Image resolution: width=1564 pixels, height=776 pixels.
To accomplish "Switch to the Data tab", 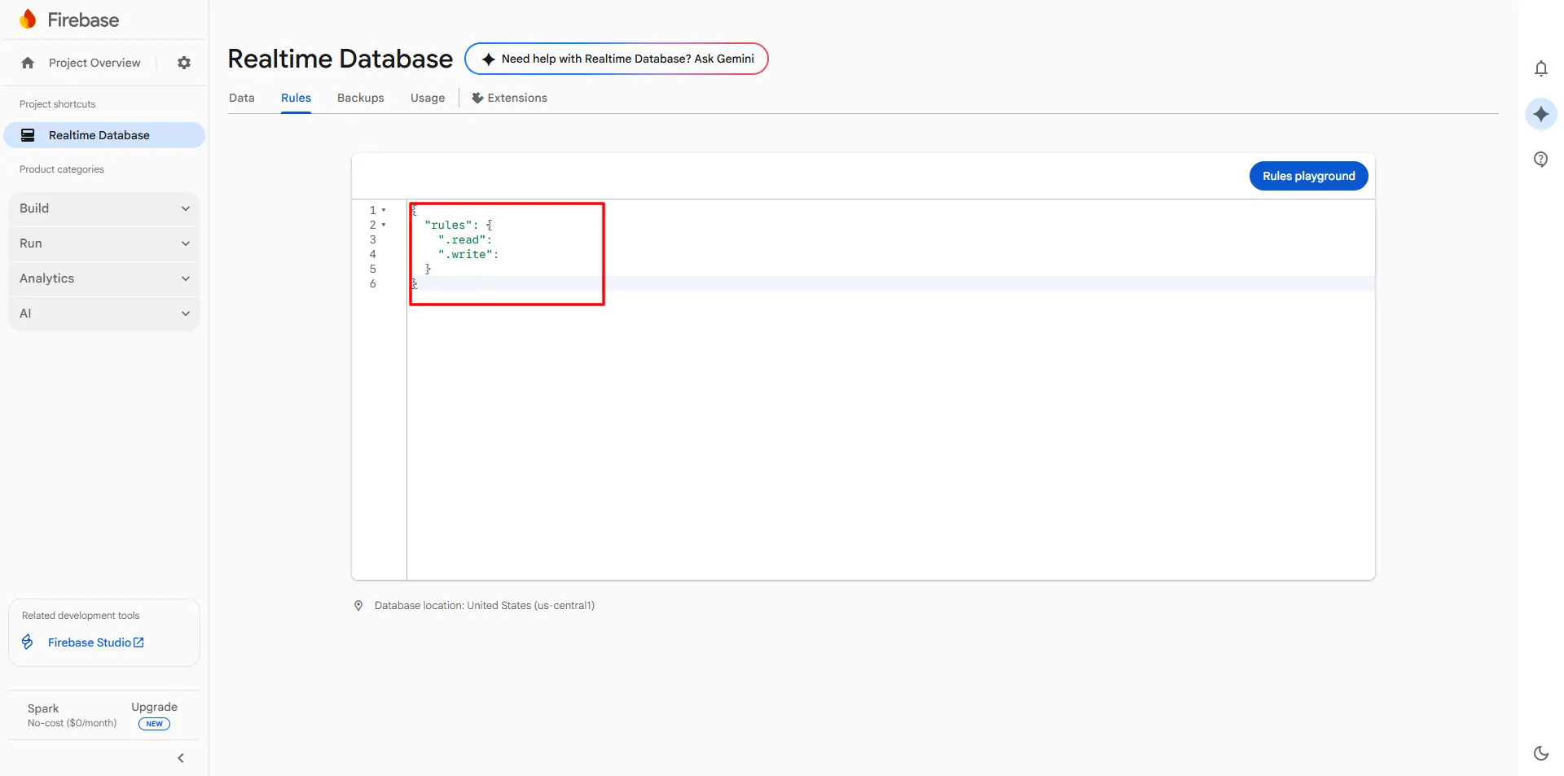I will click(241, 98).
